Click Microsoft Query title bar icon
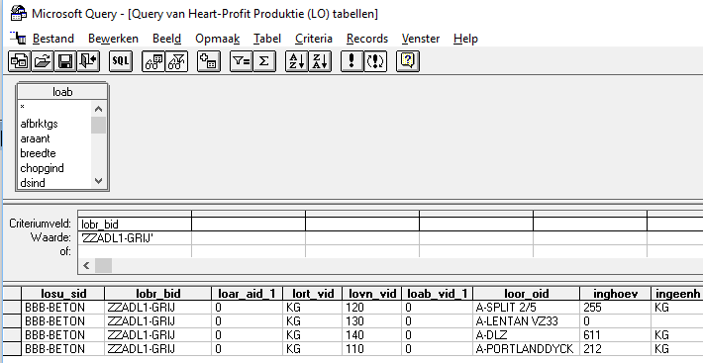Image resolution: width=703 pixels, height=363 pixels. tap(19, 13)
